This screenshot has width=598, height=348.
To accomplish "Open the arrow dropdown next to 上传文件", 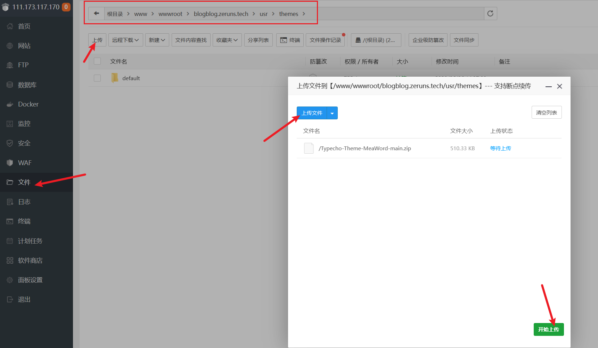I will pos(332,113).
